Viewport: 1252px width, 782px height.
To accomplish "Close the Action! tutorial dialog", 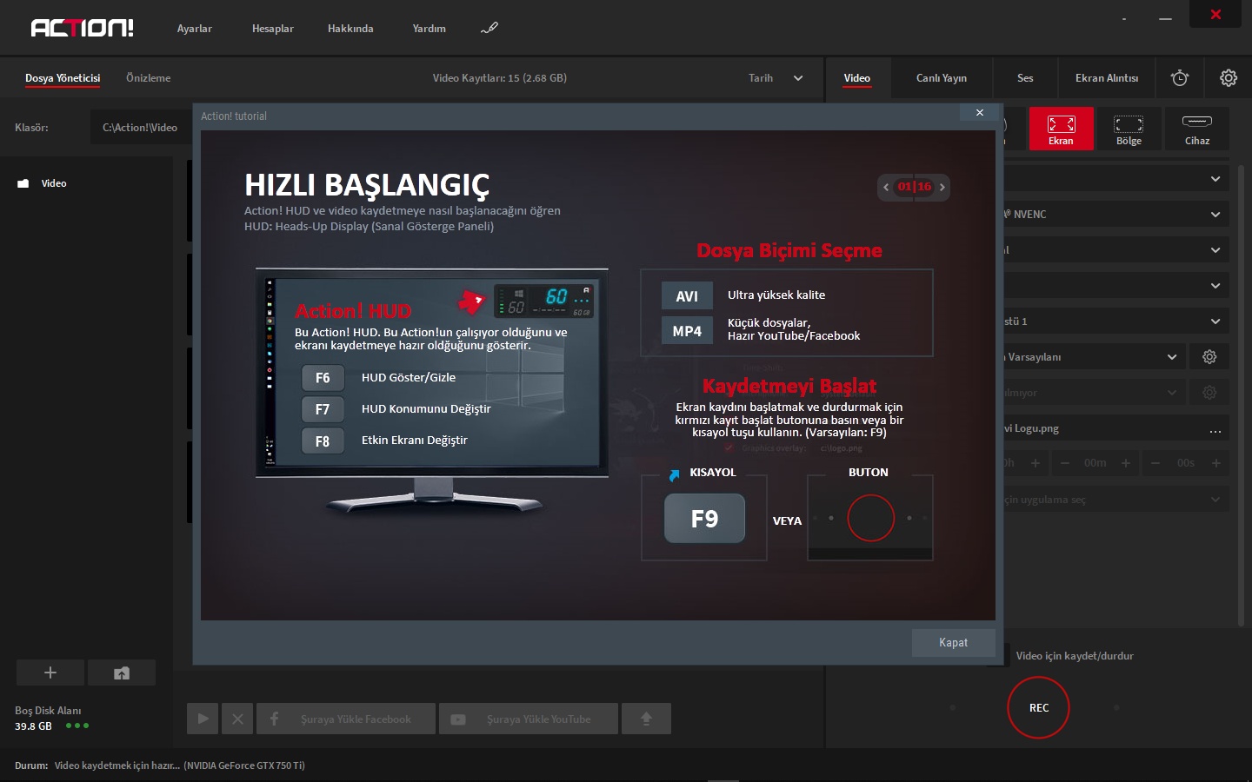I will [x=980, y=113].
